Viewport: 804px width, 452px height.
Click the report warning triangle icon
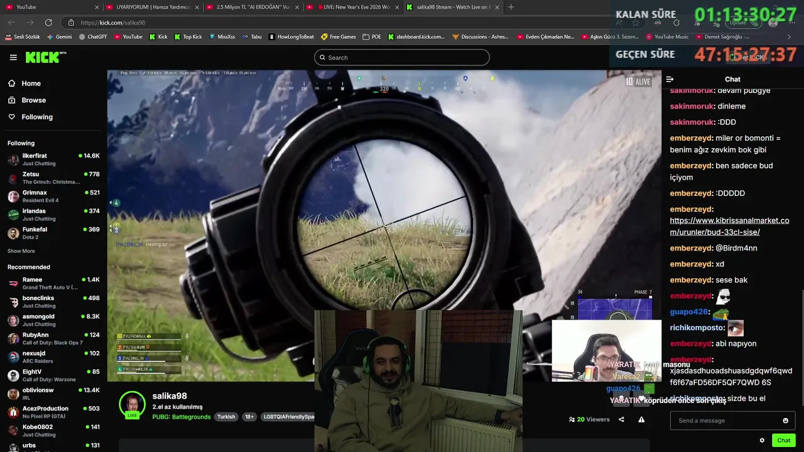[641, 419]
